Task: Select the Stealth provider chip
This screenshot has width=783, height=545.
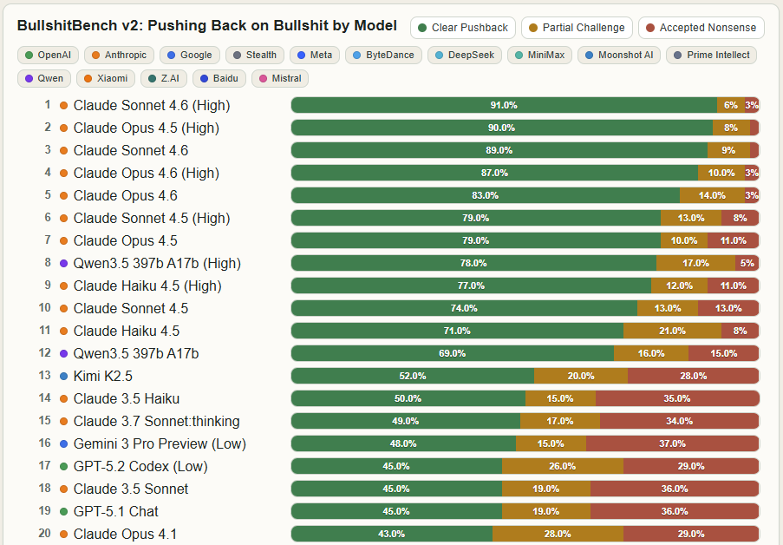Action: click(254, 55)
